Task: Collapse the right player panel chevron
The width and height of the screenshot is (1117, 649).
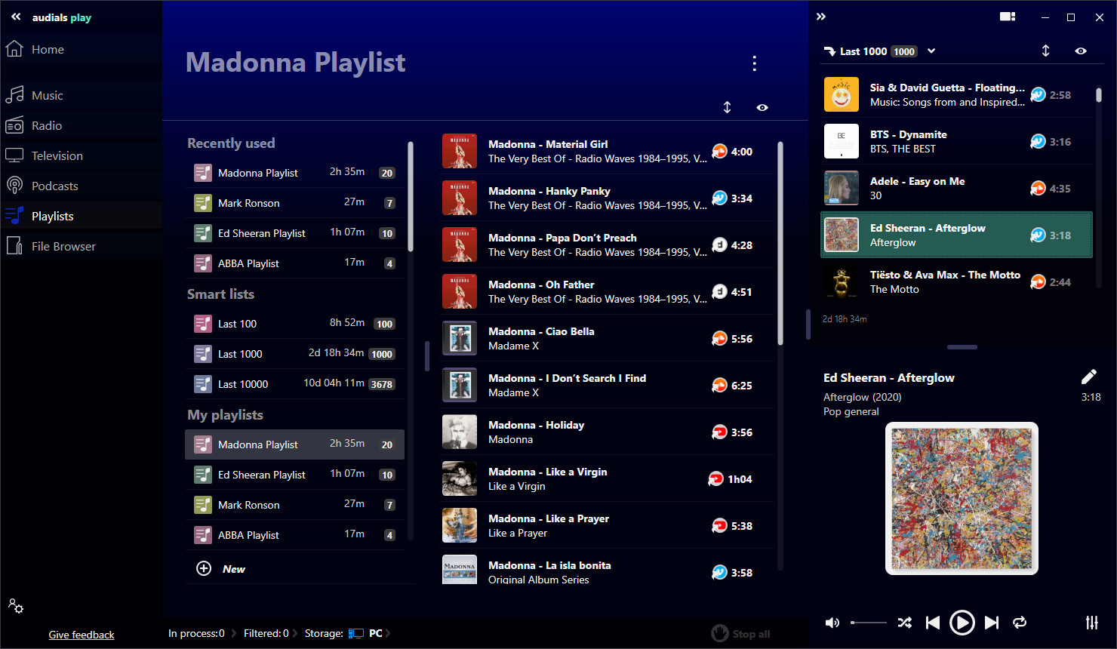Action: pyautogui.click(x=821, y=17)
